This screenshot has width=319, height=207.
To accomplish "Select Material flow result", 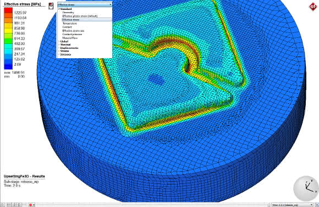I will [x=70, y=38].
